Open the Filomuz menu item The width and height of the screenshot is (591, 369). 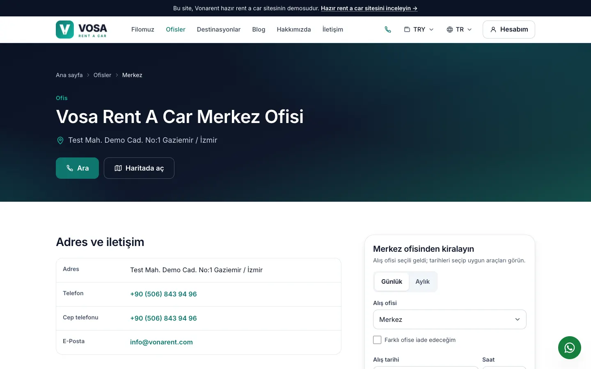pyautogui.click(x=143, y=30)
